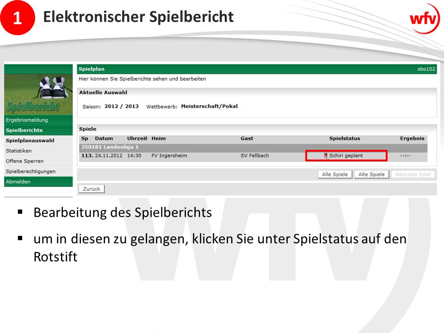
Task: Select the guest team SV Fellbach
Action: (x=254, y=155)
